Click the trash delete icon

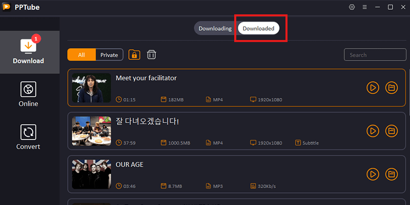(x=152, y=55)
